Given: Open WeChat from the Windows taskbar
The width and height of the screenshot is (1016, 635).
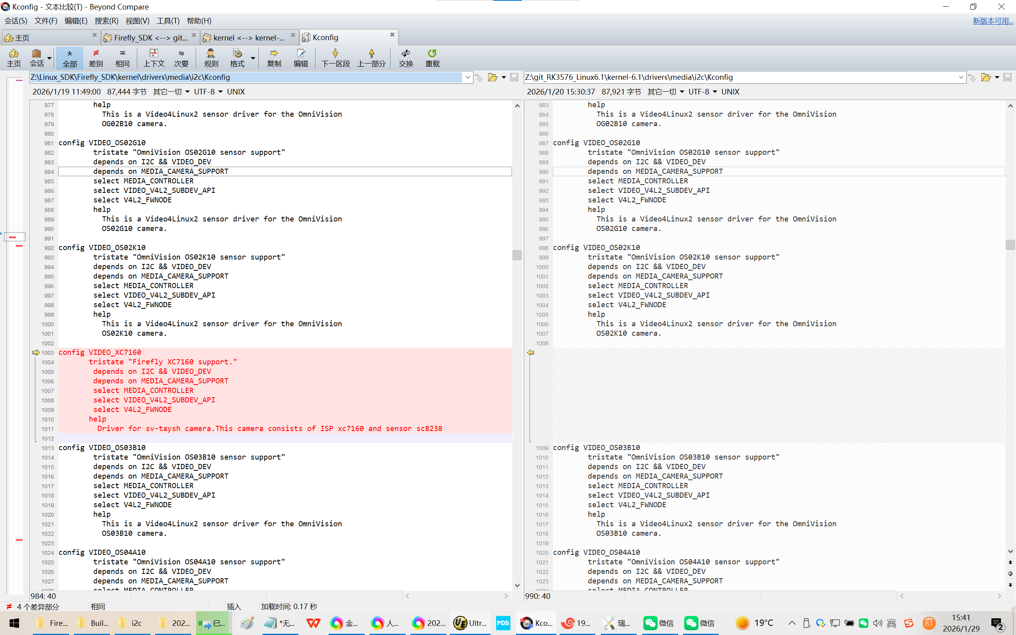Looking at the screenshot, I should pos(658,623).
